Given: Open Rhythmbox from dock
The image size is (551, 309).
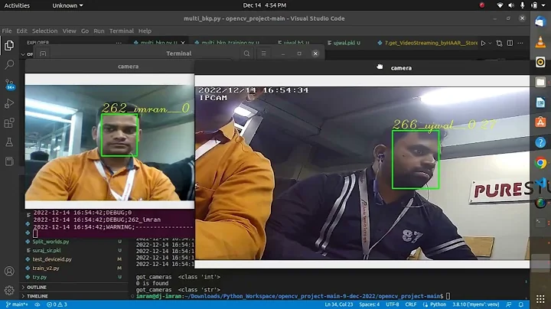Looking at the screenshot, I should (540, 62).
